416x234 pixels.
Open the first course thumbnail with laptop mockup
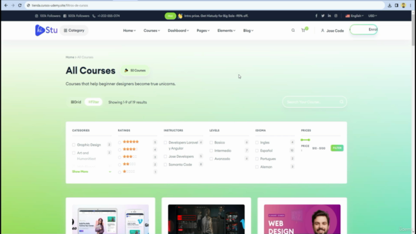coord(110,219)
